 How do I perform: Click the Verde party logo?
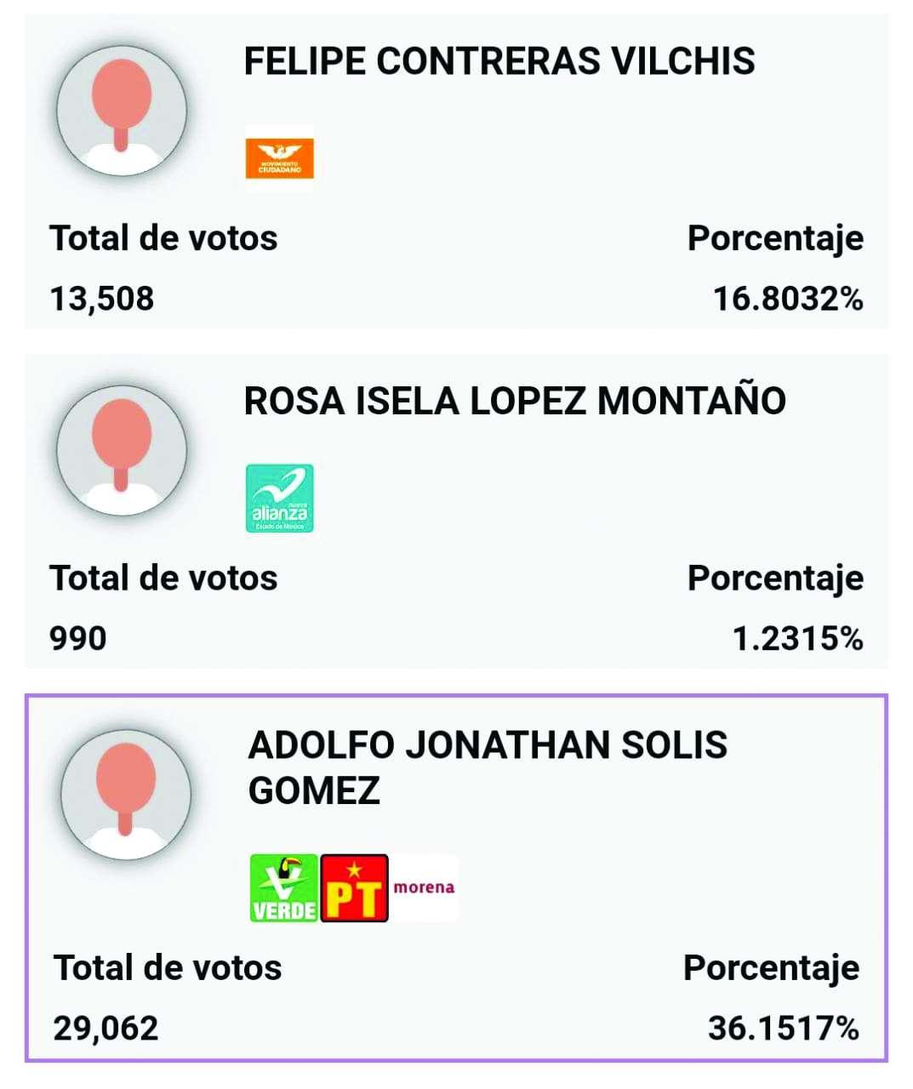[x=284, y=888]
